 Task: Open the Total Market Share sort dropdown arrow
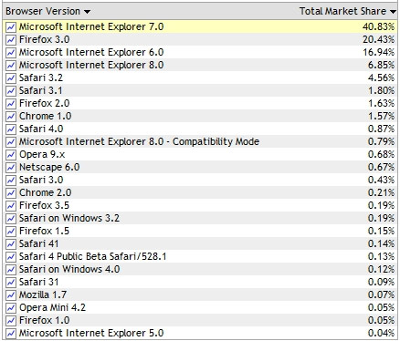(393, 12)
